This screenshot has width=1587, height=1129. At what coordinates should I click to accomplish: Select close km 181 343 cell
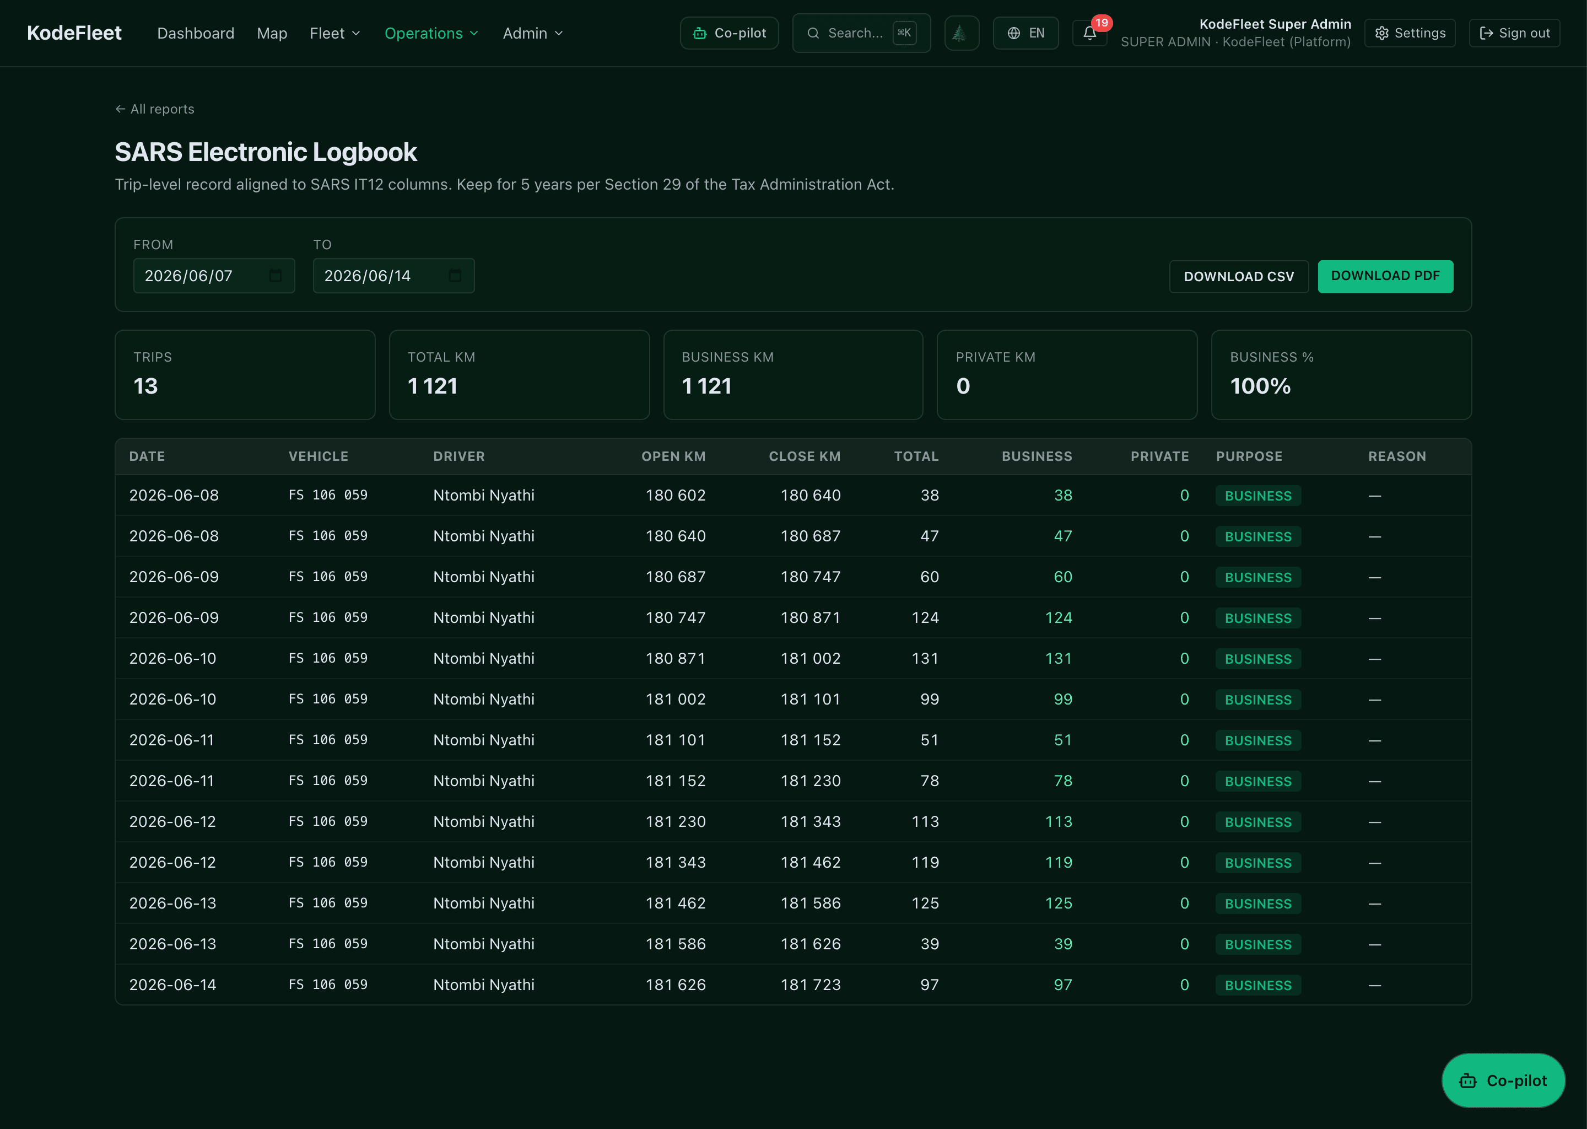tap(810, 821)
